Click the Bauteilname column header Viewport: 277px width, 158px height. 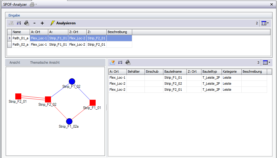pos(175,72)
